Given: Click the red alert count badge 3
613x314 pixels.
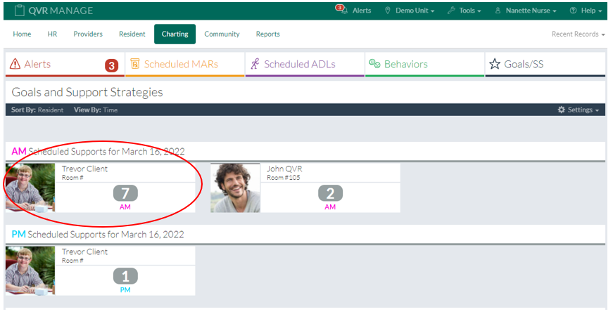Looking at the screenshot, I should point(111,65).
